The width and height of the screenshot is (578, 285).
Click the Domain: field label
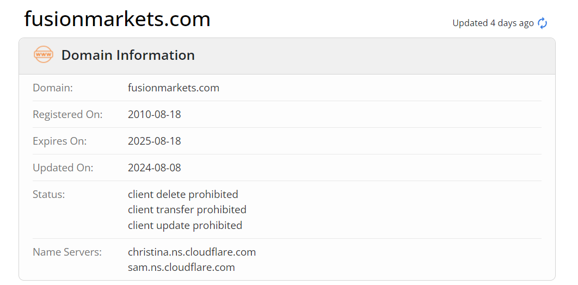(x=53, y=88)
